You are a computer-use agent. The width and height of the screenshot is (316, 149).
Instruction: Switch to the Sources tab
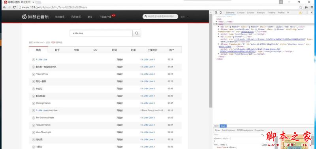250,13
